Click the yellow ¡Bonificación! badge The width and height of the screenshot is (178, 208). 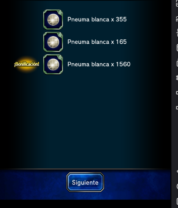[x=27, y=64]
